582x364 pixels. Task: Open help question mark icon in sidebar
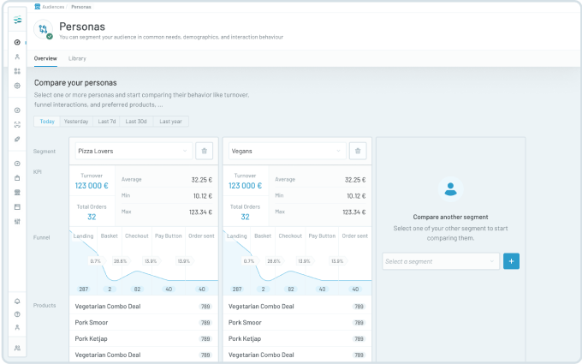click(17, 314)
